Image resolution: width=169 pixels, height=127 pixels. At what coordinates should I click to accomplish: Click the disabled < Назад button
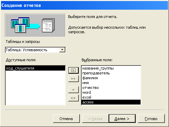point(95,119)
